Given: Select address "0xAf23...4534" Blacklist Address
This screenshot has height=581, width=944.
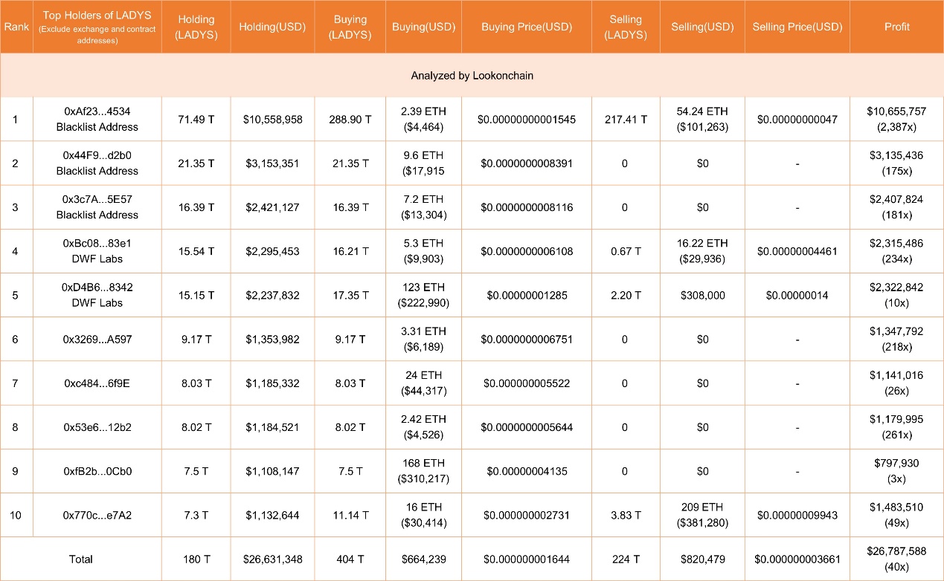Looking at the screenshot, I should click(x=97, y=119).
